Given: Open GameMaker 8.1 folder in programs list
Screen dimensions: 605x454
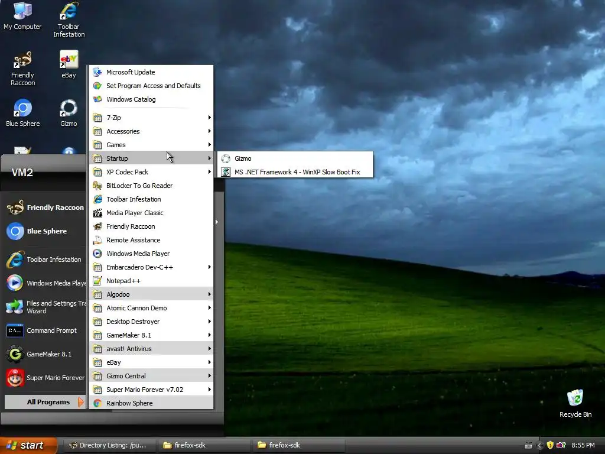Looking at the screenshot, I should point(151,335).
